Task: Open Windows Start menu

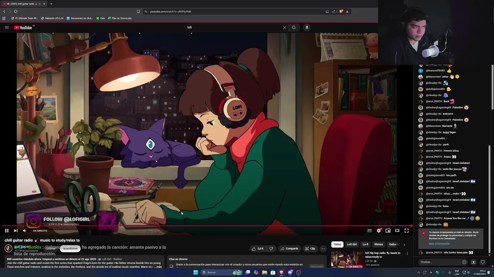Action: (x=196, y=272)
